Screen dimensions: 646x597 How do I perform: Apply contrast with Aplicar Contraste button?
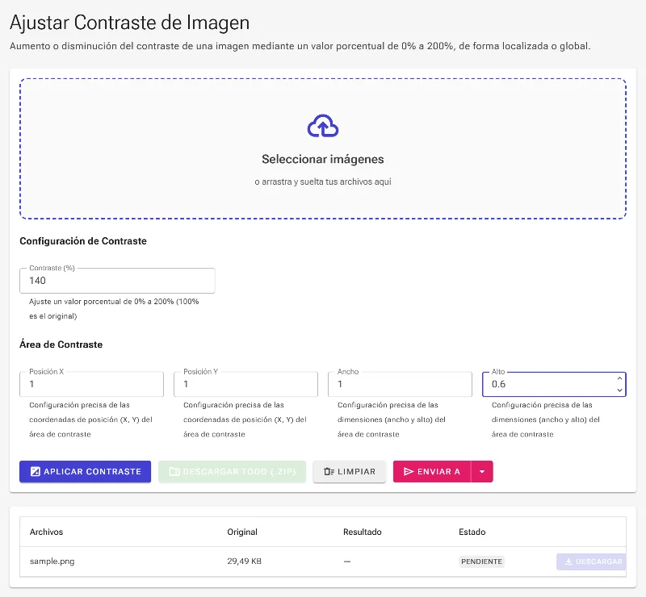coord(85,471)
